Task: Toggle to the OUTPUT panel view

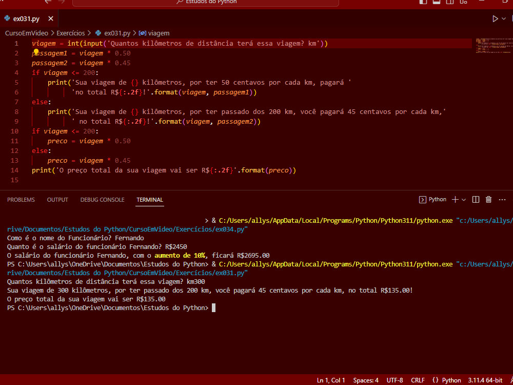Action: pos(57,200)
